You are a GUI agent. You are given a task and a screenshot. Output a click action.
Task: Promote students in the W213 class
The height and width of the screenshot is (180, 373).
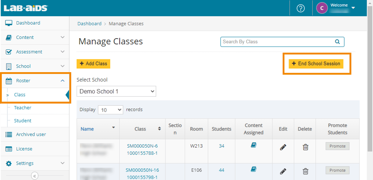click(x=337, y=146)
